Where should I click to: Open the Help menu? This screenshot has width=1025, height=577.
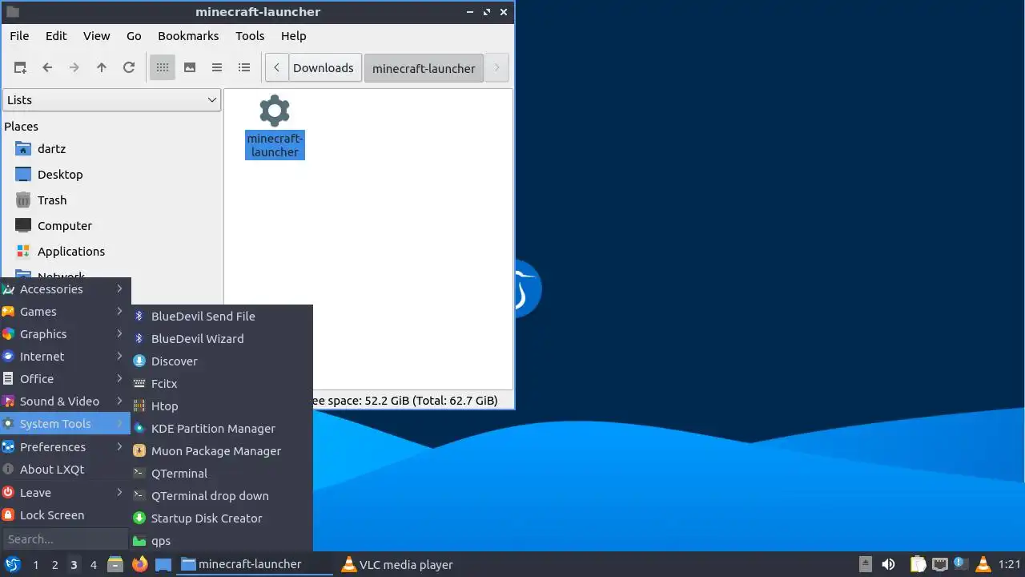pyautogui.click(x=294, y=36)
